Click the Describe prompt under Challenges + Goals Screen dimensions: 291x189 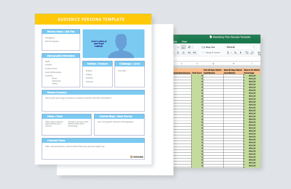pyautogui.click(x=122, y=71)
